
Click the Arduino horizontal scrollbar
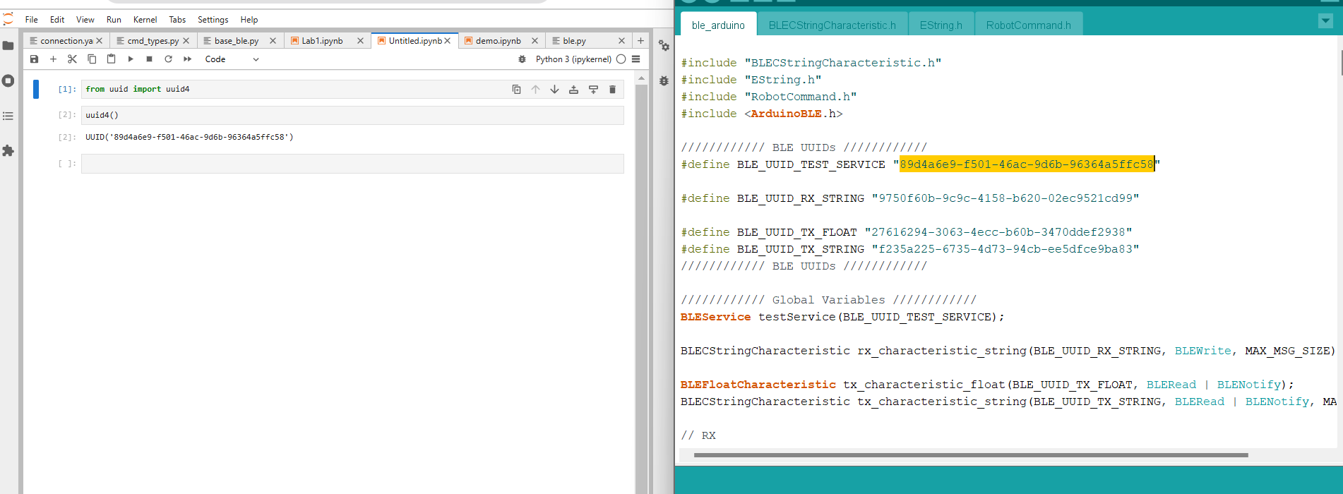[x=971, y=455]
